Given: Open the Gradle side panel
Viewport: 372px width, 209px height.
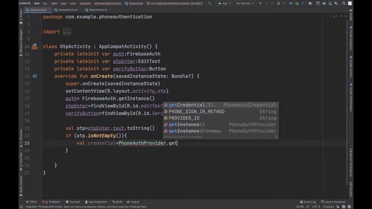Looking at the screenshot, I should [x=351, y=15].
